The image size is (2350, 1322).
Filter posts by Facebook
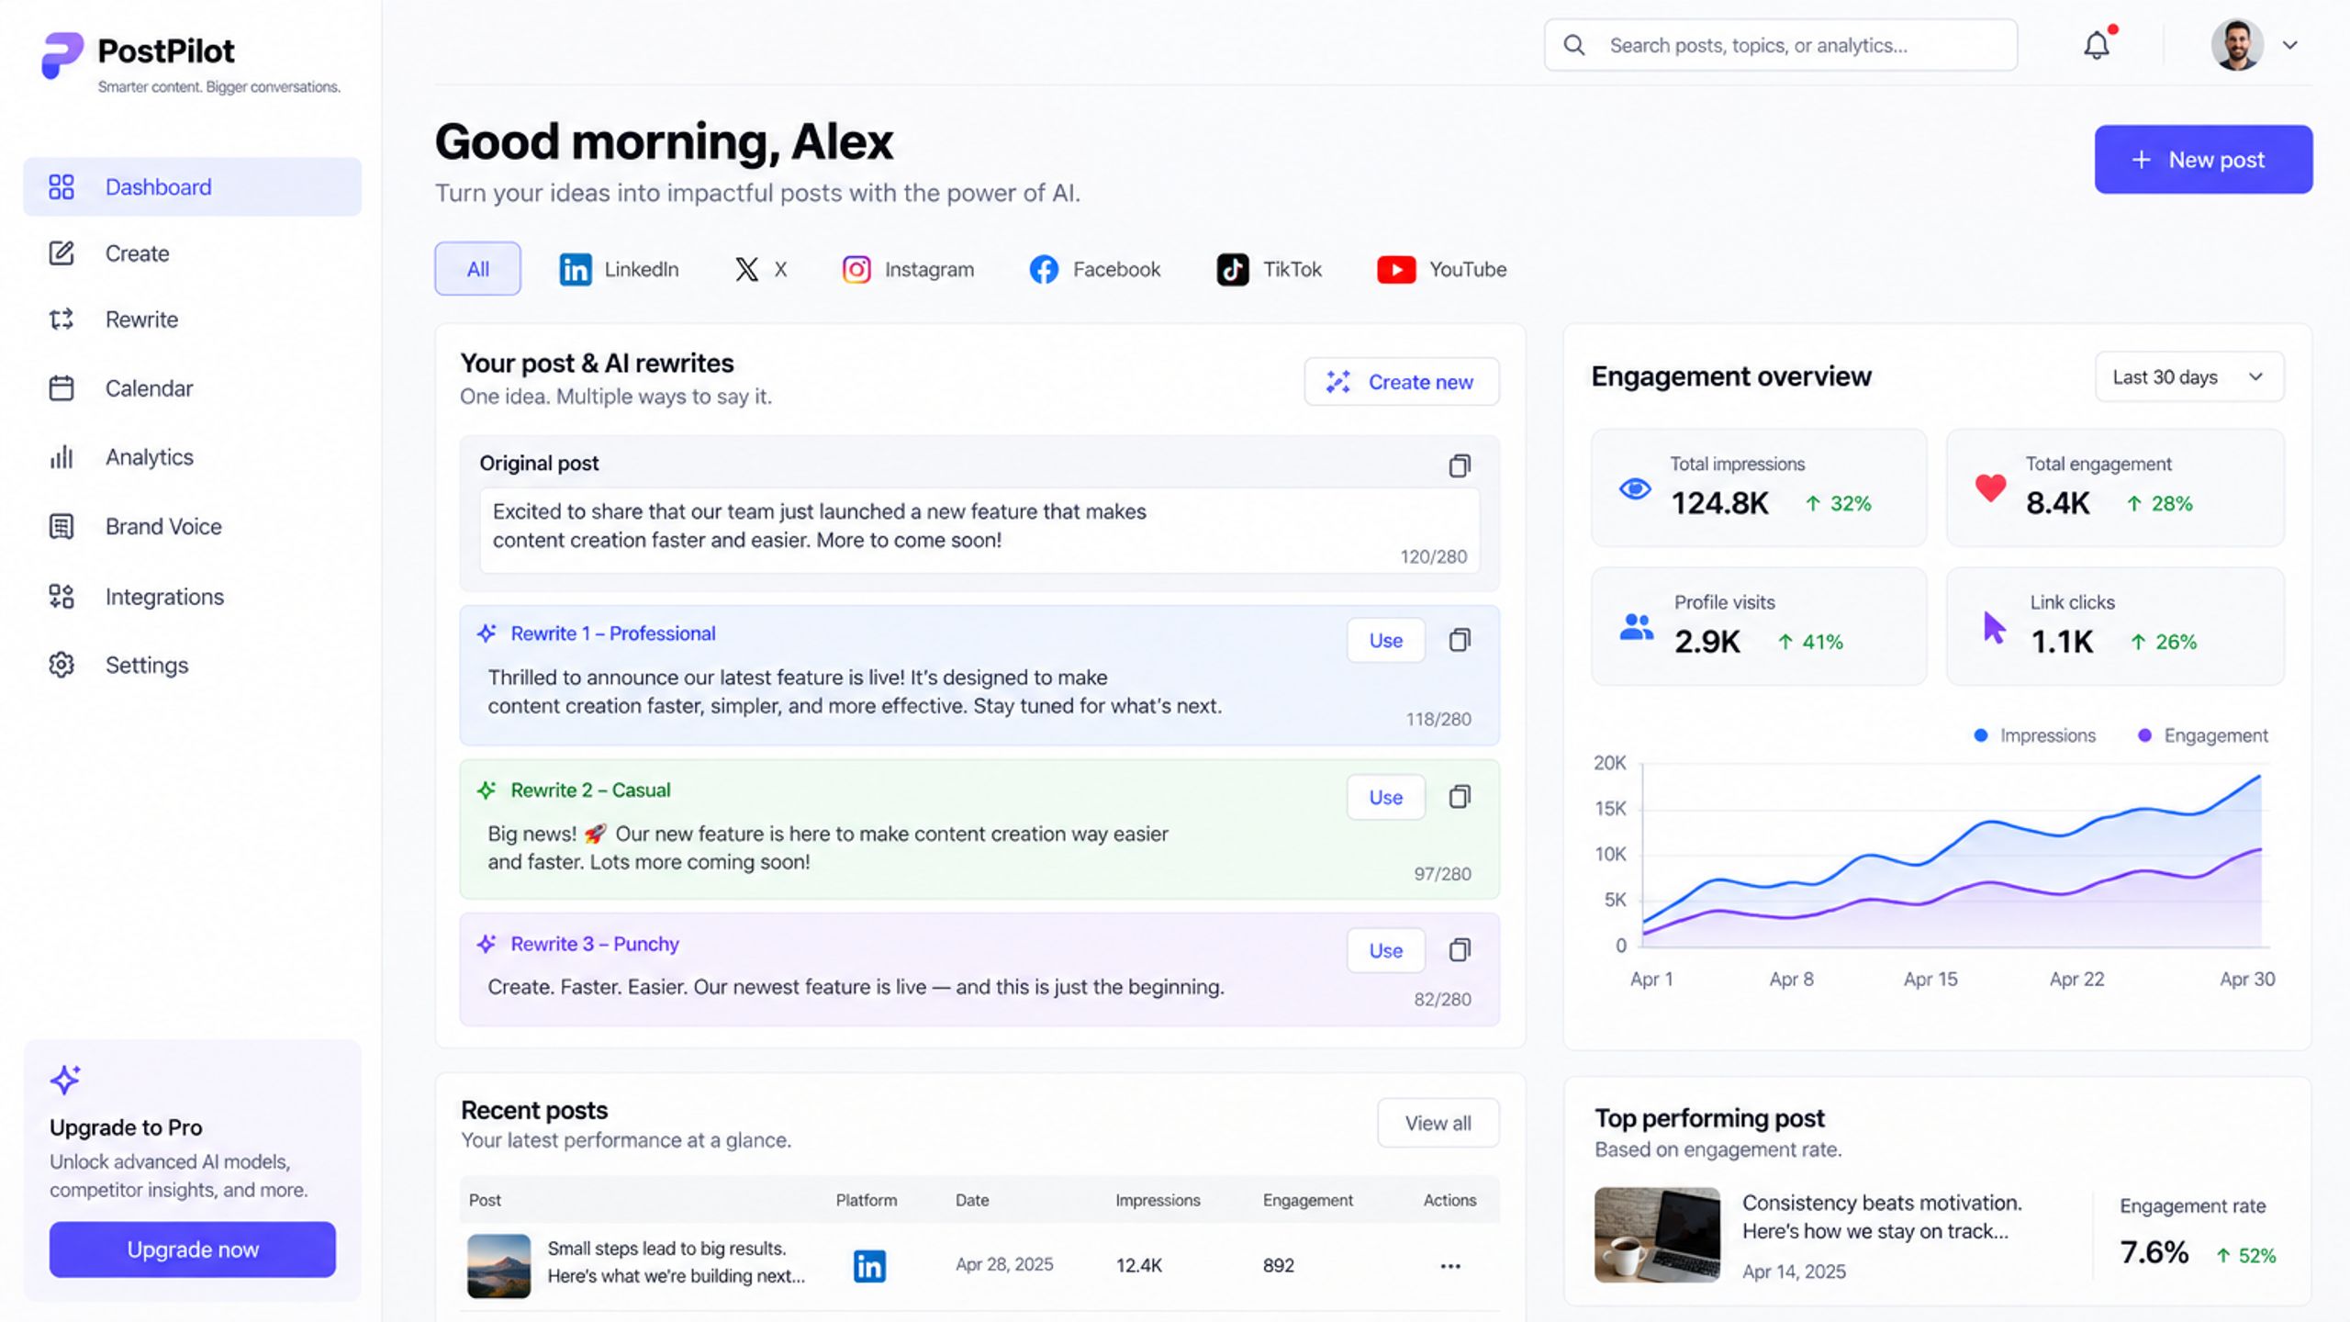(x=1095, y=269)
